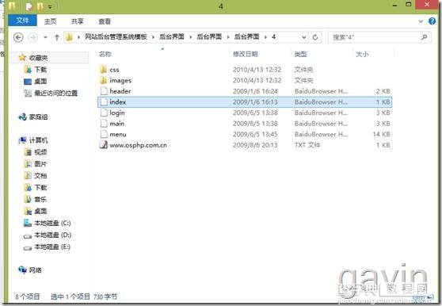Screen dimensions: 442x306
Task: Select 网络 in the navigation pane
Action: 35,270
